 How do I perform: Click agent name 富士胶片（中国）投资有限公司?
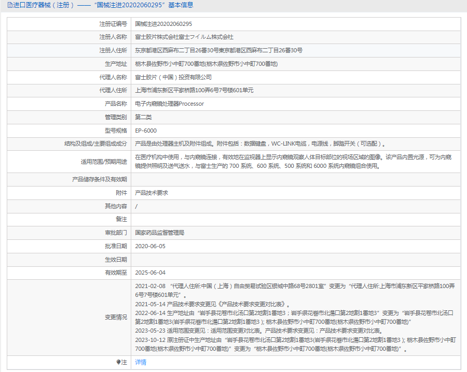click(173, 77)
